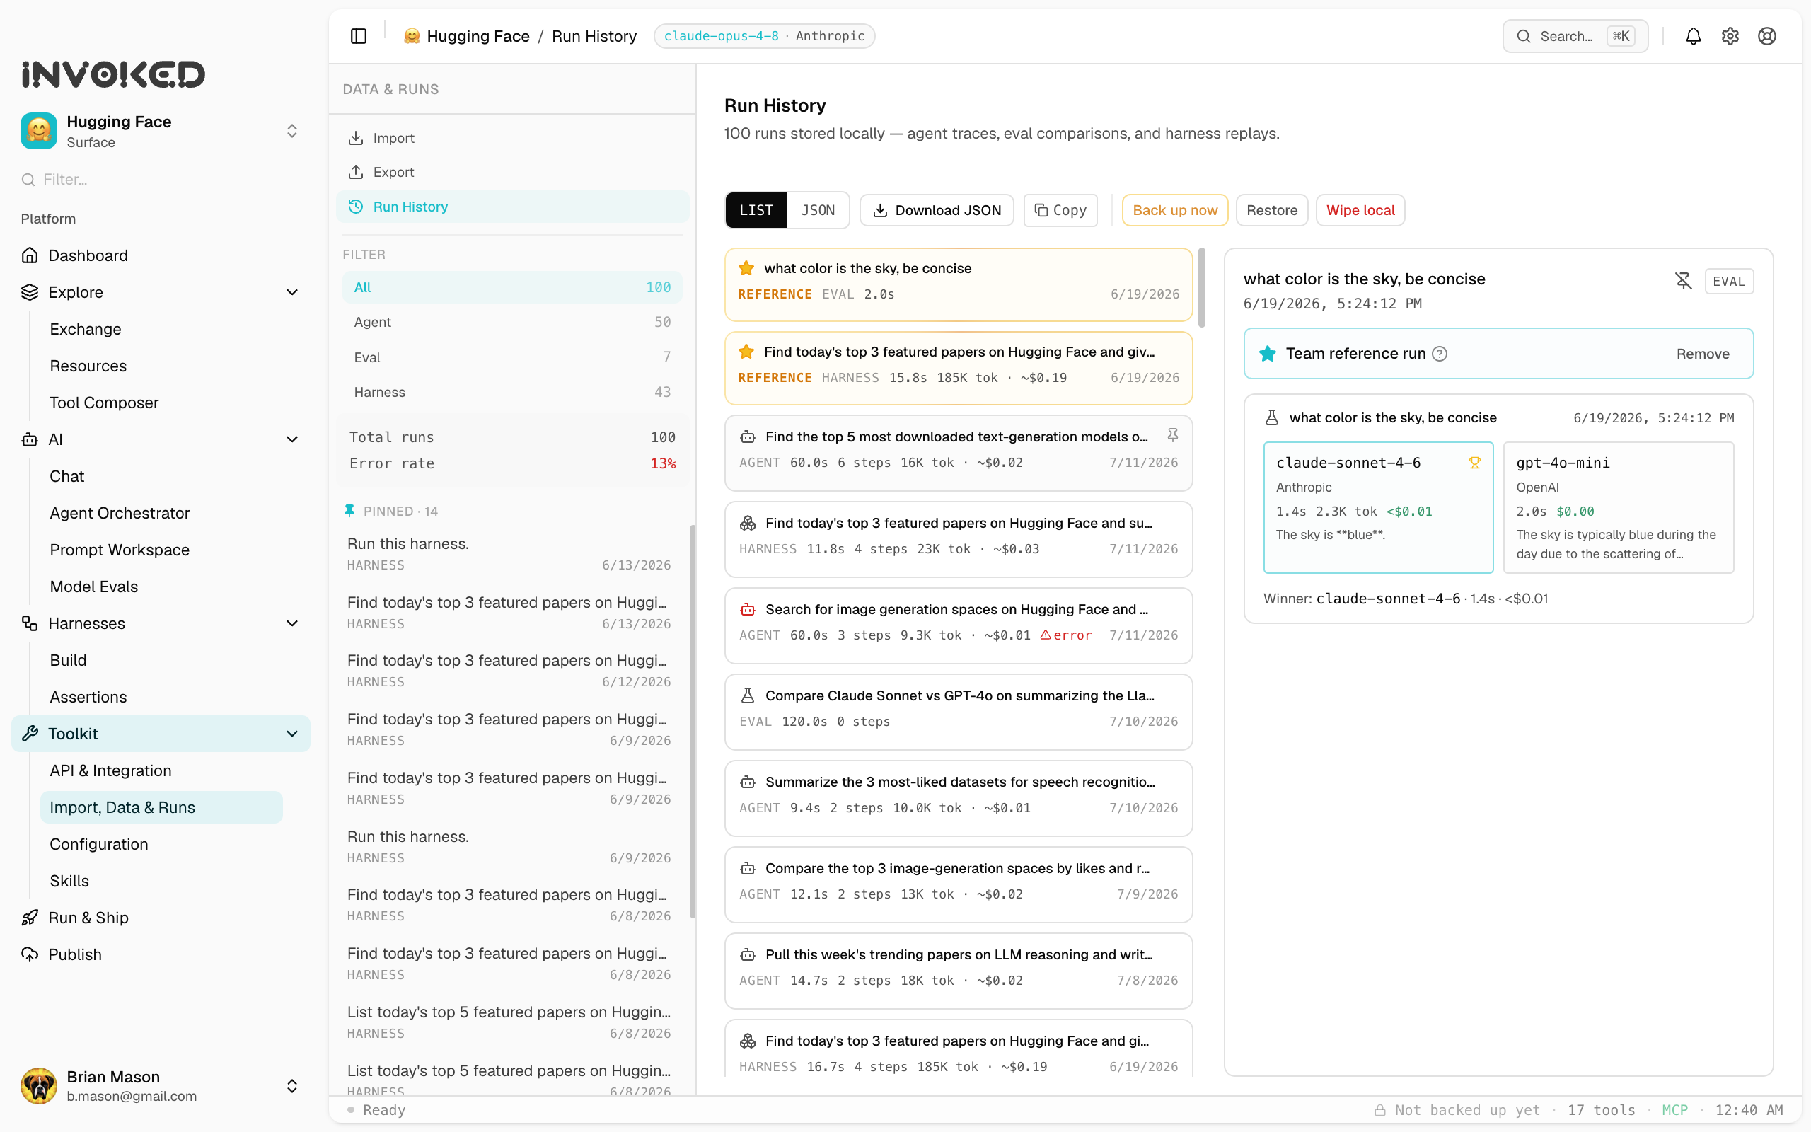The width and height of the screenshot is (1811, 1132).
Task: Collapse the Explore section chevron
Action: (292, 292)
